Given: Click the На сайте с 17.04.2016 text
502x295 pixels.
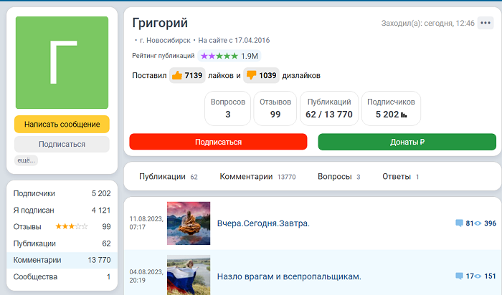Looking at the screenshot, I should (234, 40).
